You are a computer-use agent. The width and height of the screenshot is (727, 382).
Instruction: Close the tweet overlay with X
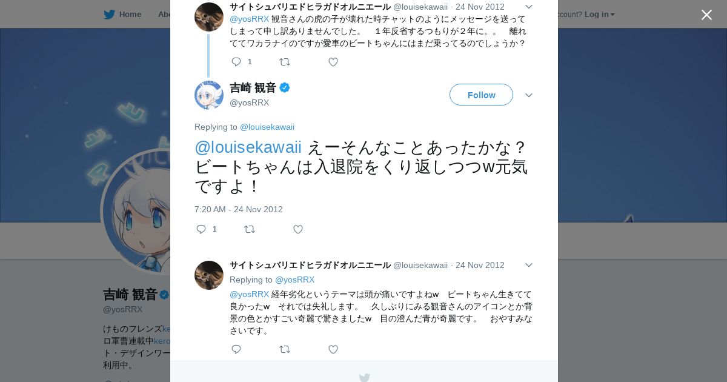tap(706, 15)
